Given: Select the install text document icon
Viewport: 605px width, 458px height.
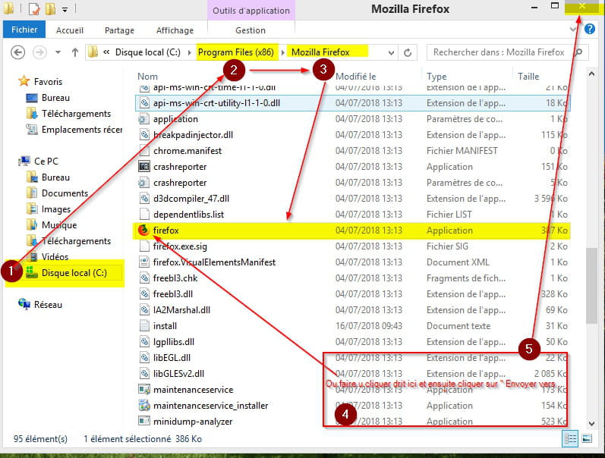Looking at the screenshot, I should [144, 326].
